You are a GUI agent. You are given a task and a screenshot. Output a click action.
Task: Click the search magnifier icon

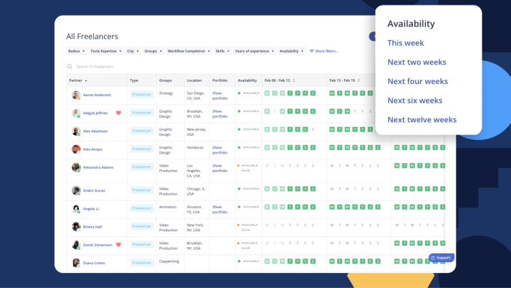click(x=69, y=67)
